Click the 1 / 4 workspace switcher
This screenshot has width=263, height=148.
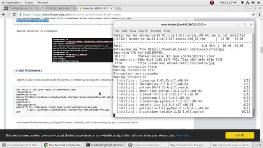click(x=258, y=145)
